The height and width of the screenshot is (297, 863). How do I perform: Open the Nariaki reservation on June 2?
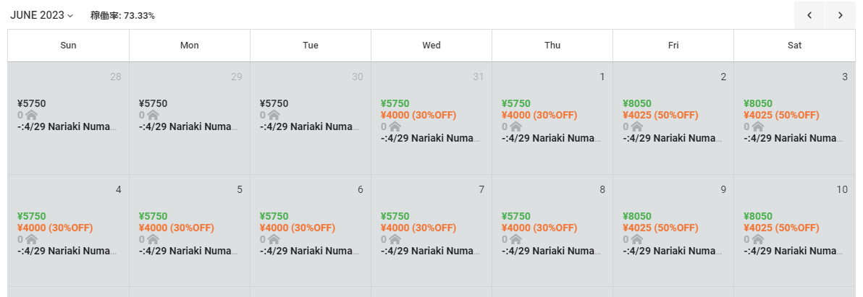point(671,138)
